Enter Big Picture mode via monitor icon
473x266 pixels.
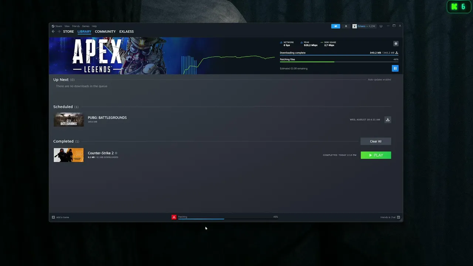coord(381,26)
